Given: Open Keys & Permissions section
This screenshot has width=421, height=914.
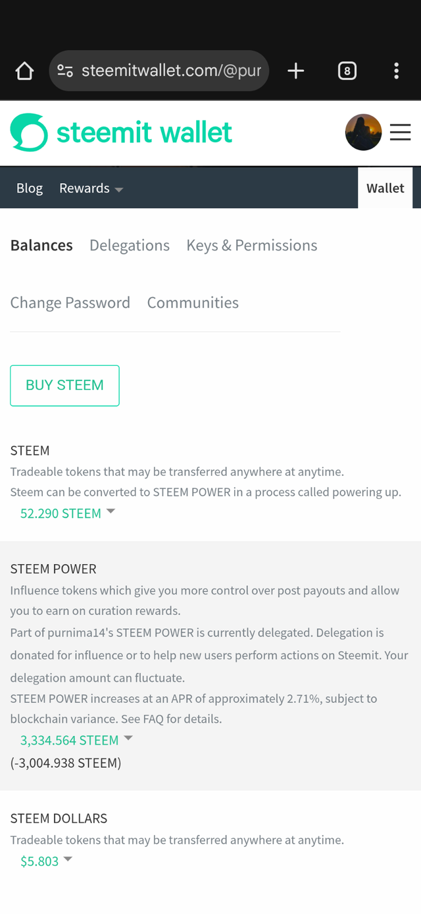Looking at the screenshot, I should tap(252, 246).
